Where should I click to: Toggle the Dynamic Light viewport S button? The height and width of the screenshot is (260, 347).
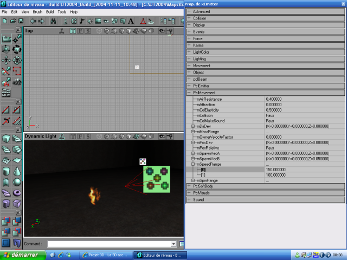[x=88, y=136]
